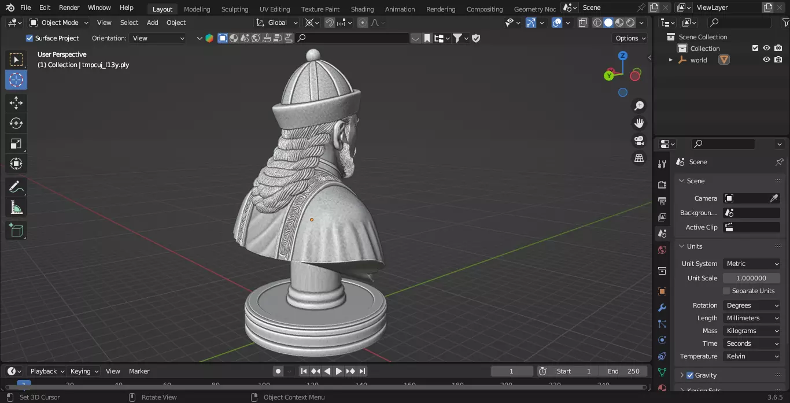This screenshot has width=790, height=403.
Task: Click the current frame number field
Action: click(x=512, y=371)
